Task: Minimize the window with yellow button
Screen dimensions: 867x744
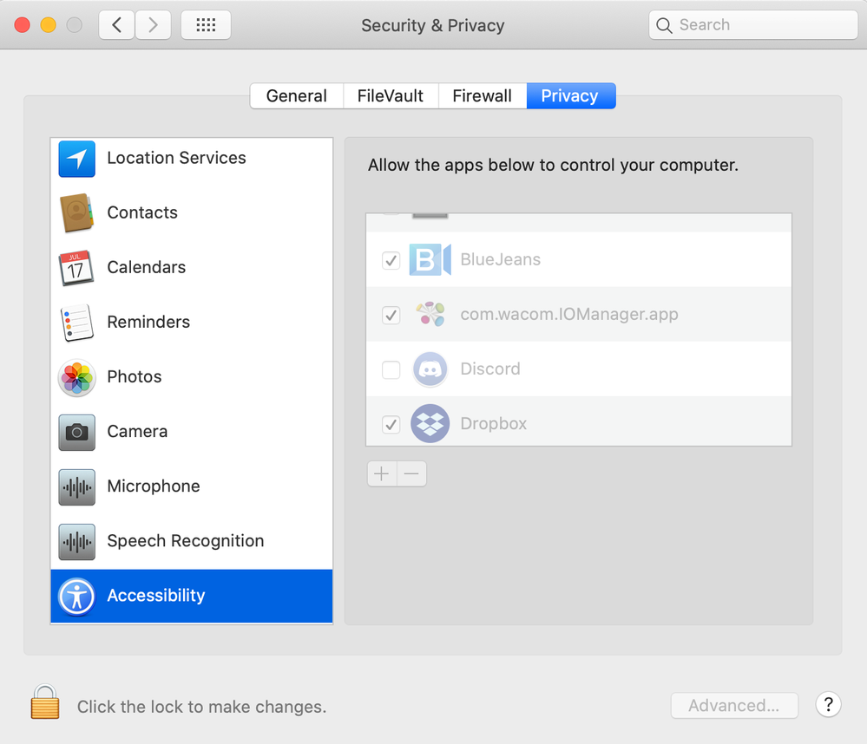Action: pyautogui.click(x=48, y=25)
